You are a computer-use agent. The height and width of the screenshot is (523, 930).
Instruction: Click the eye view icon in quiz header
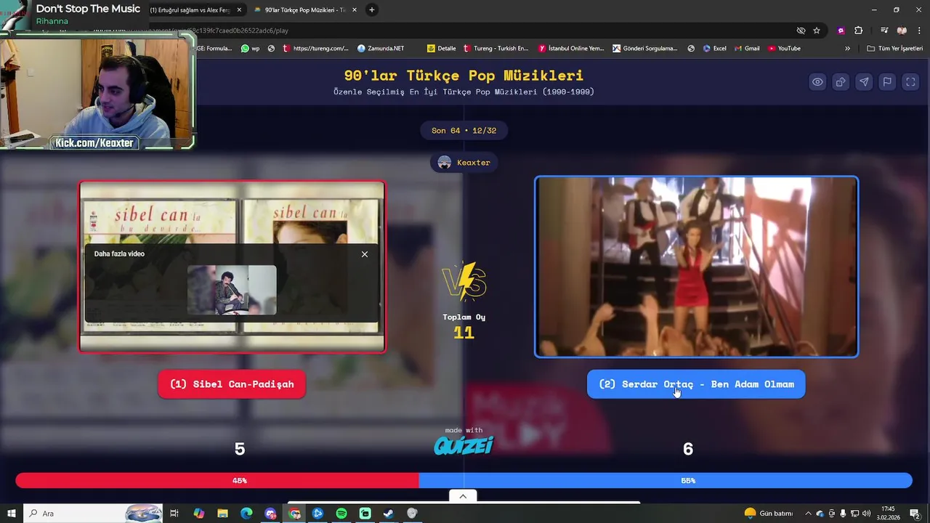point(817,82)
